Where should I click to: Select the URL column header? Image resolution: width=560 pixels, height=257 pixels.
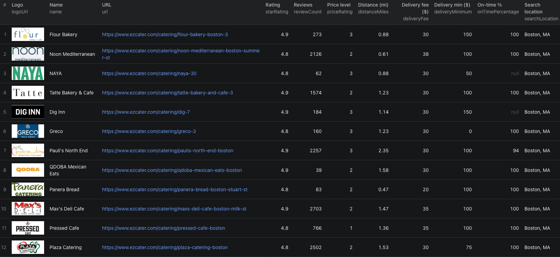click(x=107, y=8)
